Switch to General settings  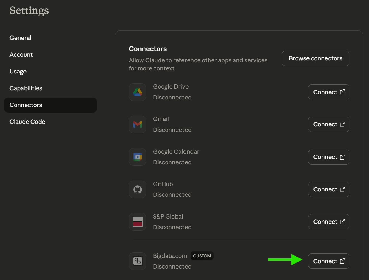(20, 38)
